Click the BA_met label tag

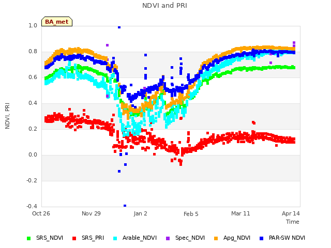point(57,22)
